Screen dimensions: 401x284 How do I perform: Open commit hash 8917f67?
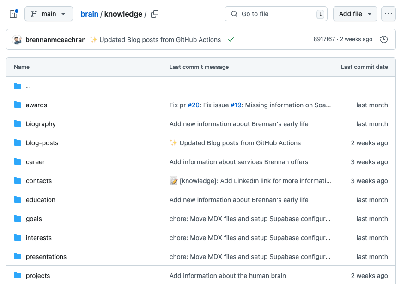click(324, 39)
